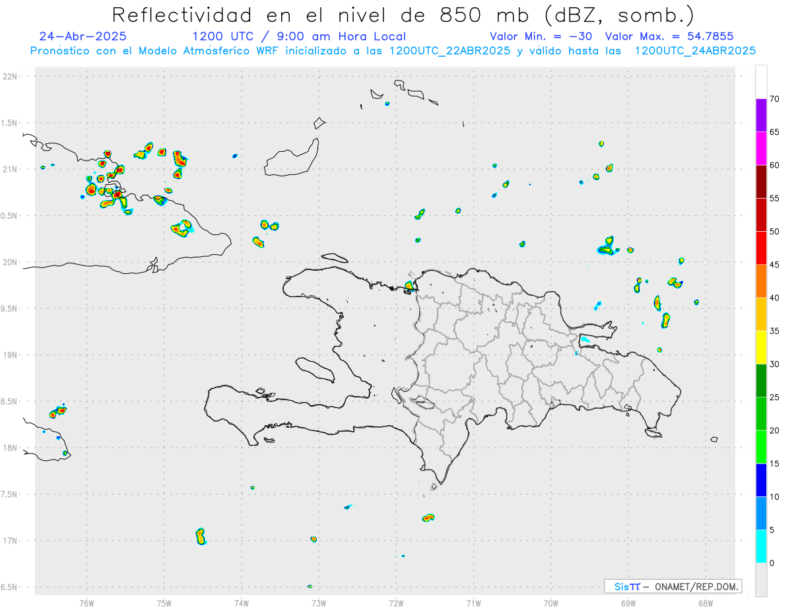Pick the gray below-0 dBZ legend swatch

point(761,580)
